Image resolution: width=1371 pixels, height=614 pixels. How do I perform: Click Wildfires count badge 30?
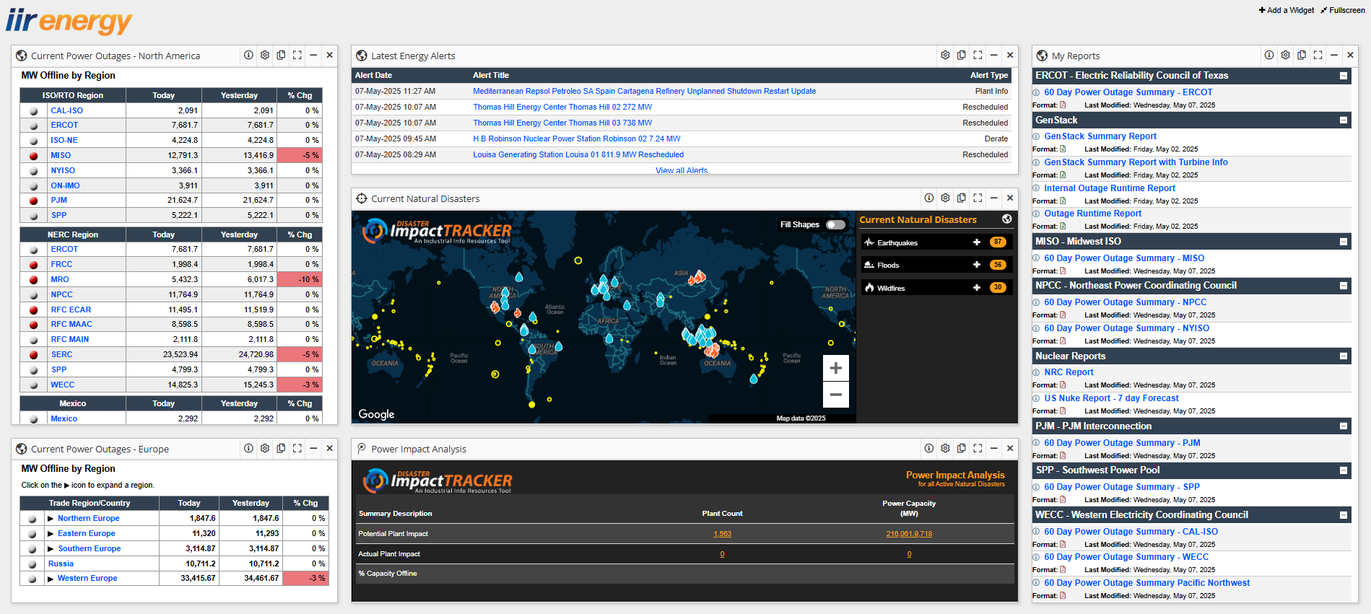(998, 287)
